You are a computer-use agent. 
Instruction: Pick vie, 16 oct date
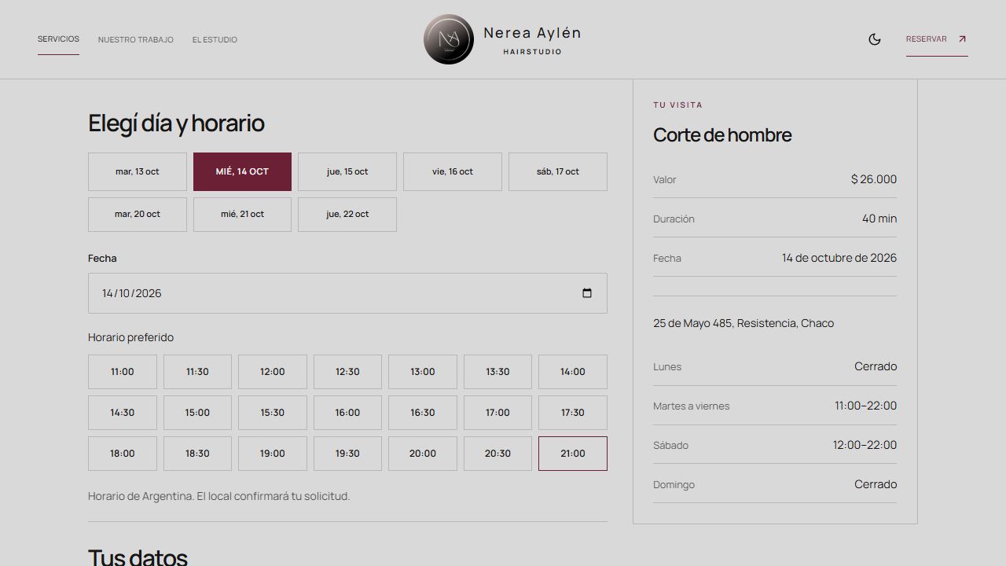click(453, 171)
